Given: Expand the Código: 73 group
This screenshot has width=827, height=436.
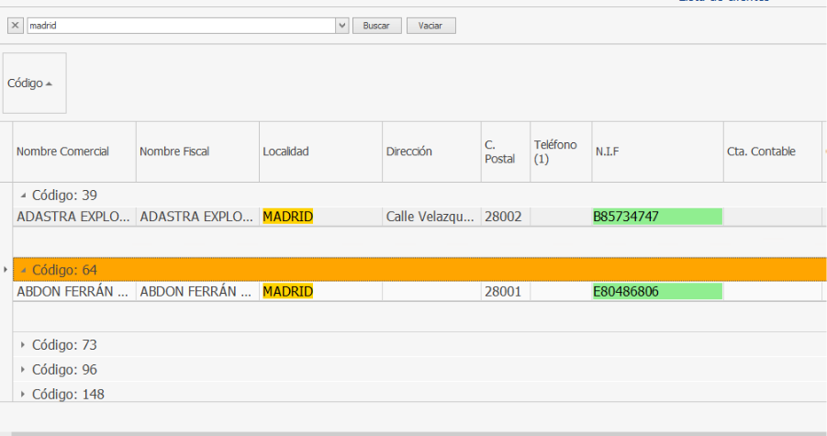Looking at the screenshot, I should (23, 345).
